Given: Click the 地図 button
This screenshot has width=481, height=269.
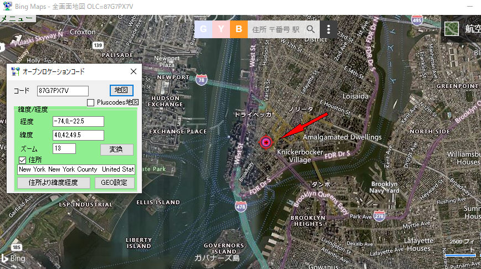Looking at the screenshot, I should 121,90.
